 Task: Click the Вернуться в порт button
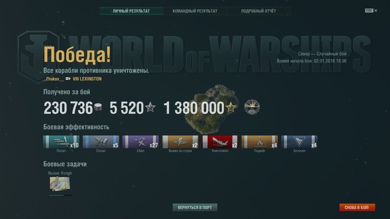[x=195, y=207]
